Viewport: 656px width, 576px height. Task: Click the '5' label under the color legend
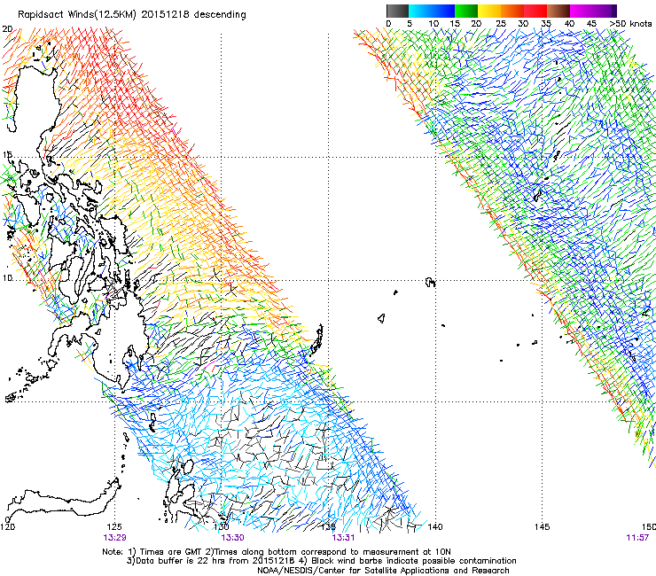(410, 24)
